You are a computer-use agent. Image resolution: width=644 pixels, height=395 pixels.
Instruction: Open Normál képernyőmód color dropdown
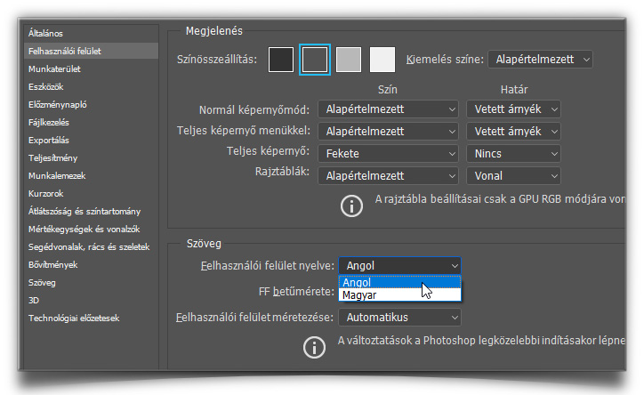point(387,109)
